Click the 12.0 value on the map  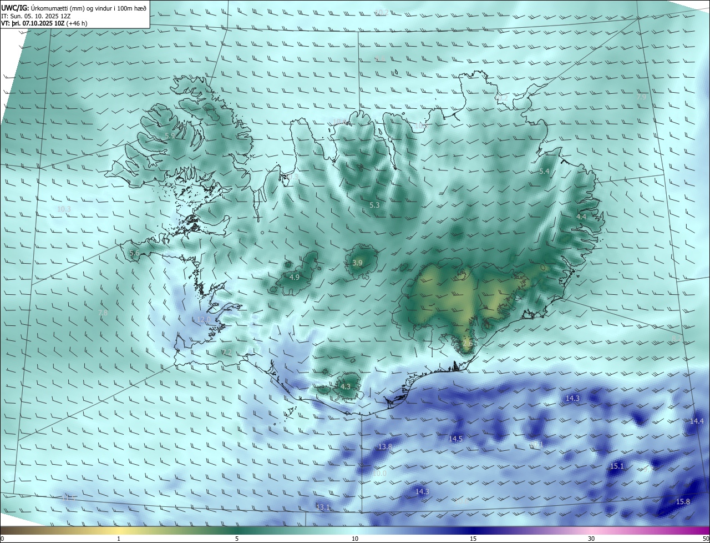203,320
